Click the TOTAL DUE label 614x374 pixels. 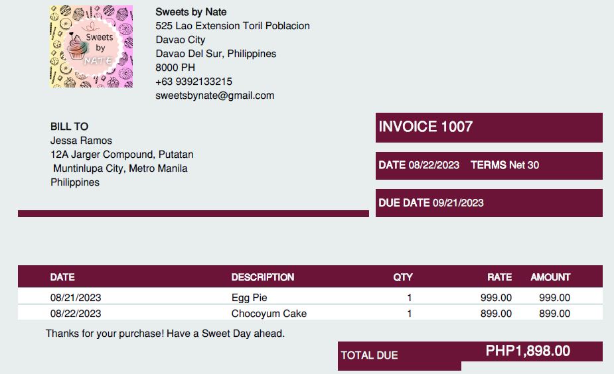(369, 355)
